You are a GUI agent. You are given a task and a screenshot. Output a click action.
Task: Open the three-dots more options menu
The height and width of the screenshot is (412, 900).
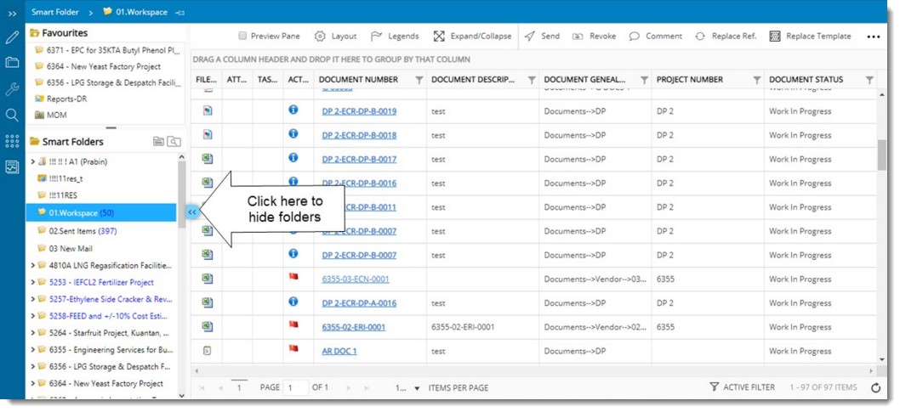(x=873, y=37)
